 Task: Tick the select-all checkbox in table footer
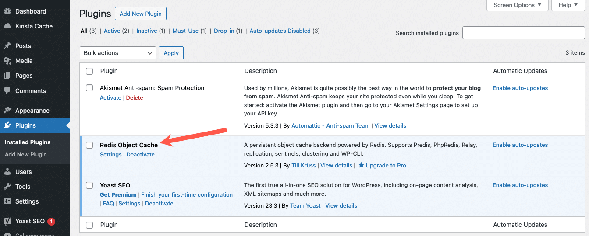click(89, 225)
